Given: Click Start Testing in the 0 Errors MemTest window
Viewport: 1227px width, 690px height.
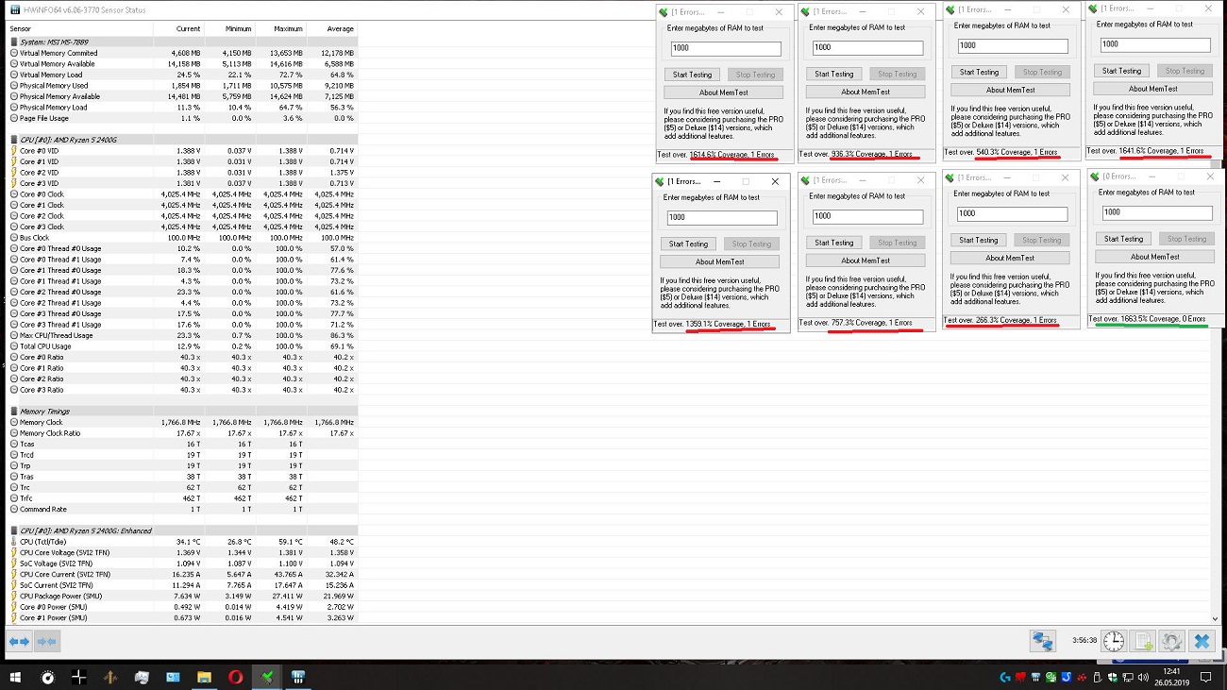Looking at the screenshot, I should click(x=1124, y=239).
